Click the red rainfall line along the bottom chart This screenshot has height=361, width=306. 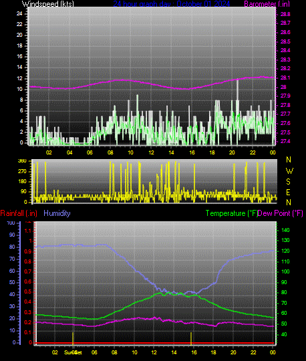pos(155,343)
